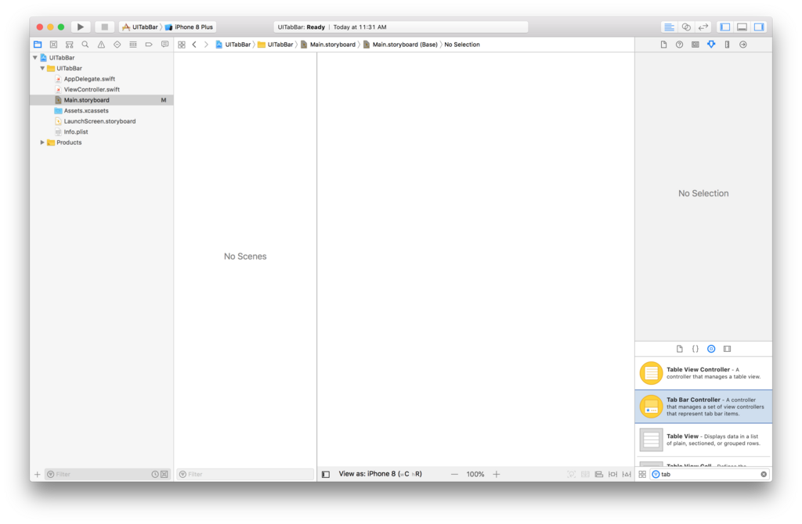Viewport: 802px width, 524px height.
Task: Click No Selection in jump bar
Action: [x=462, y=45]
